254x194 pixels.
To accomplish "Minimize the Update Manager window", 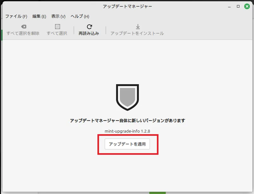I will pyautogui.click(x=229, y=6).
